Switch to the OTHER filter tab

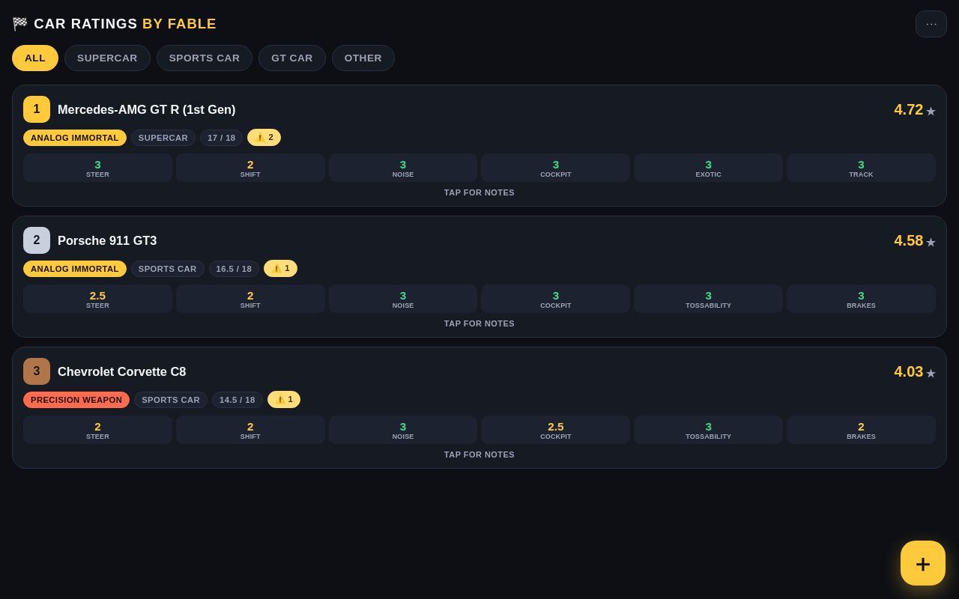pos(363,58)
